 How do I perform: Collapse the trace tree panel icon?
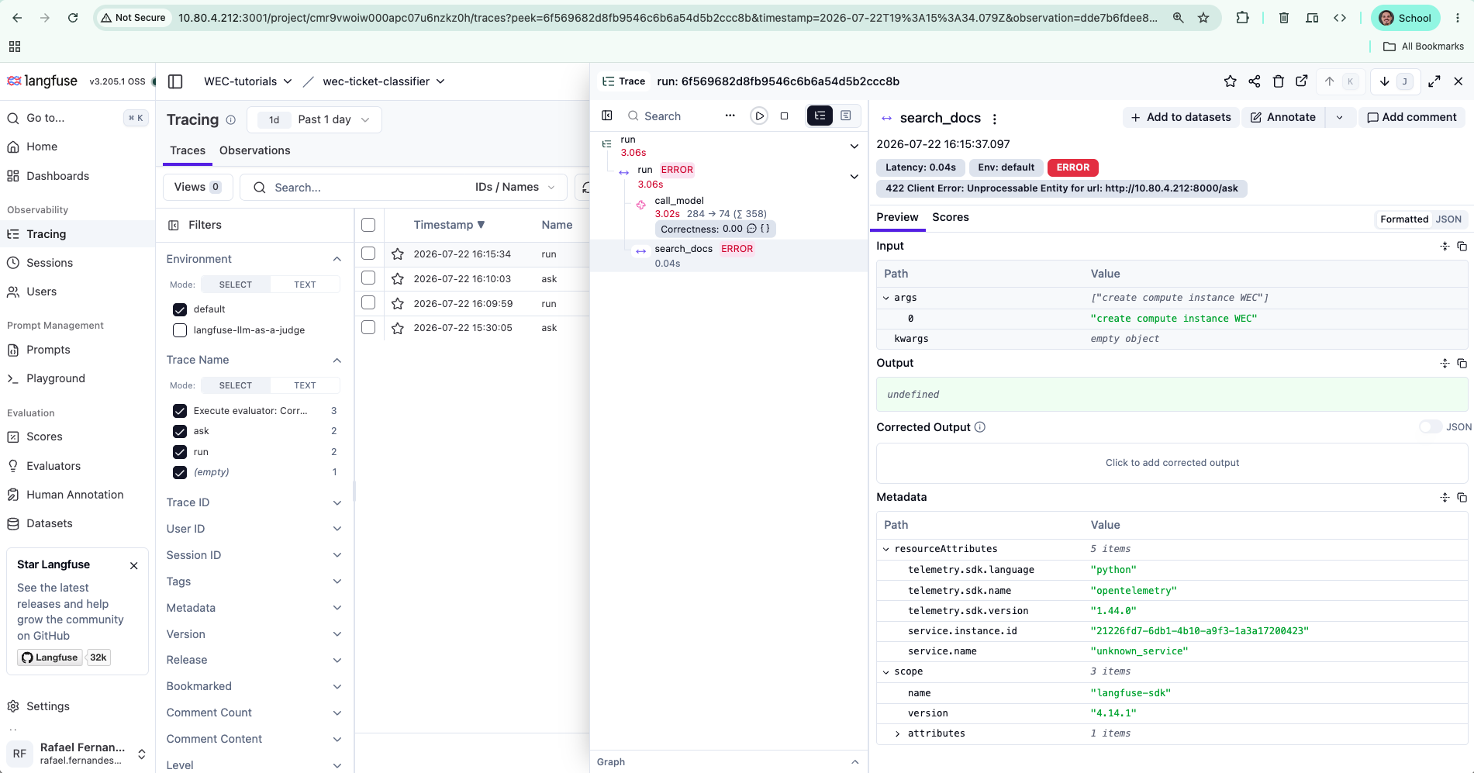point(607,116)
